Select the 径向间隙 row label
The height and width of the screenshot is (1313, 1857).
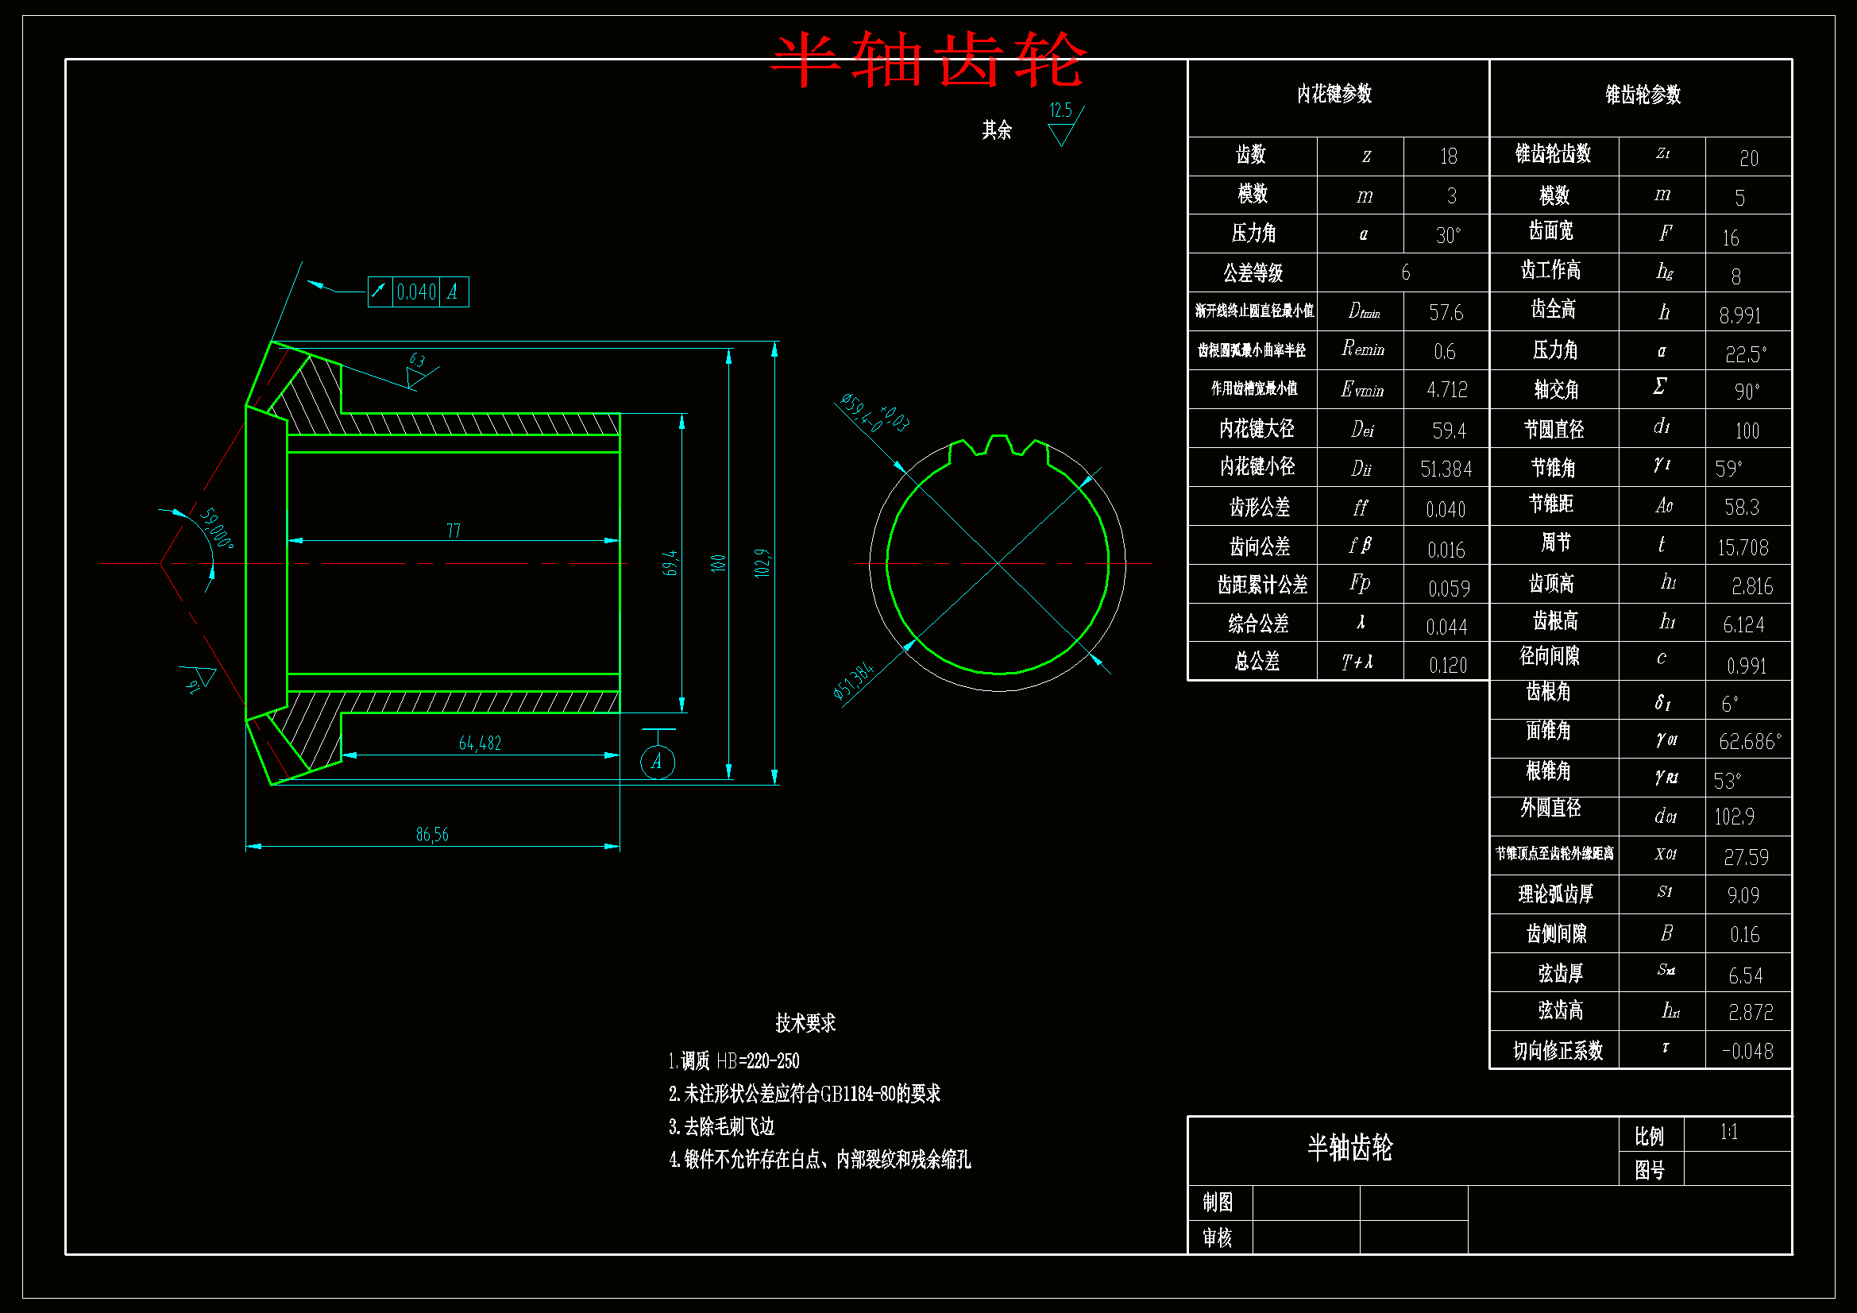pyautogui.click(x=1550, y=656)
